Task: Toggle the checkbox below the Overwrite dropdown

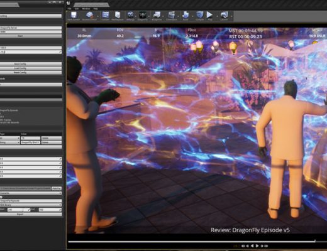Action: click(x=1, y=197)
